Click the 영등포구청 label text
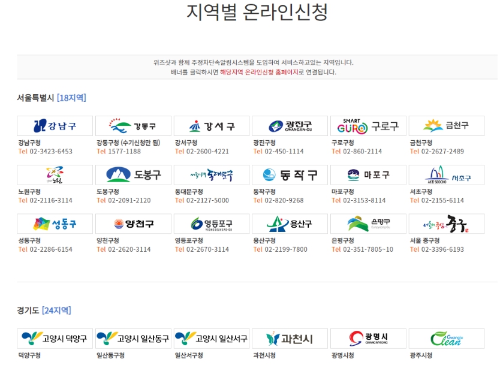 [x=189, y=240]
